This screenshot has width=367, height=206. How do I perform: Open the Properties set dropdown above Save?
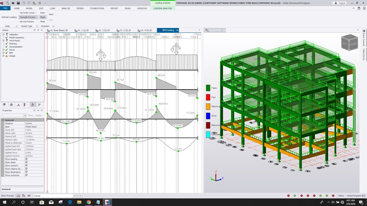coord(25,115)
